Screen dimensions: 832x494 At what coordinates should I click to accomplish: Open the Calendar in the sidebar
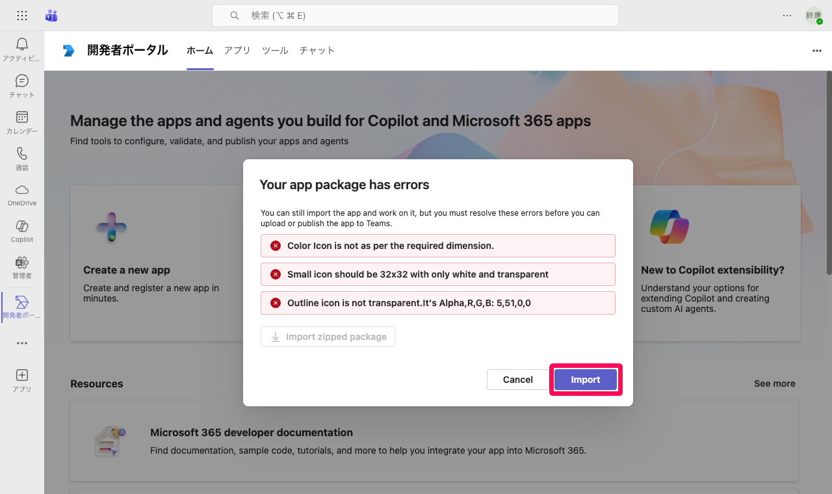(x=22, y=122)
